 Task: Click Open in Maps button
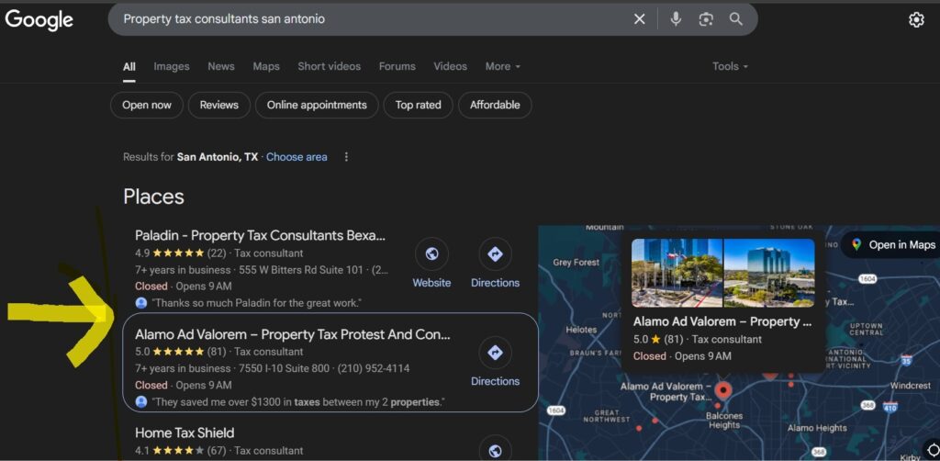click(891, 244)
